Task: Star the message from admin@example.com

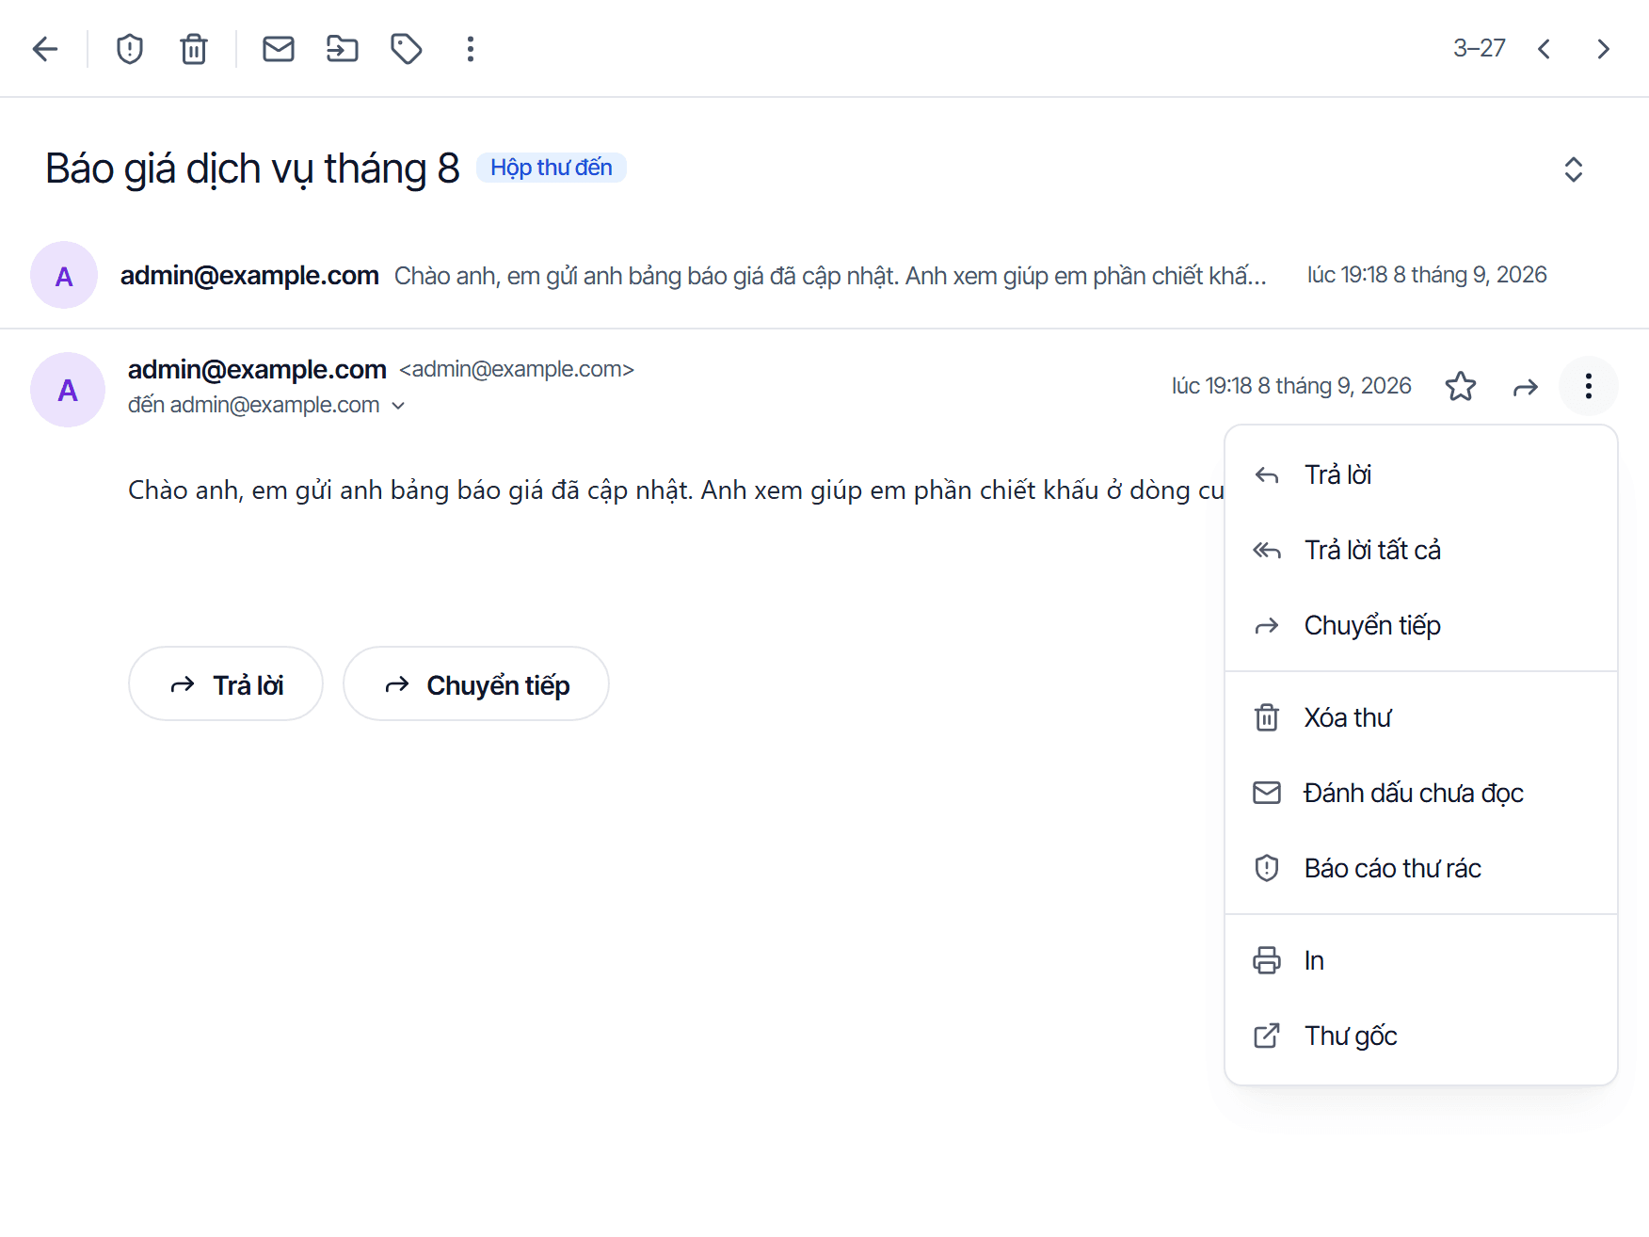Action: pyautogui.click(x=1461, y=387)
